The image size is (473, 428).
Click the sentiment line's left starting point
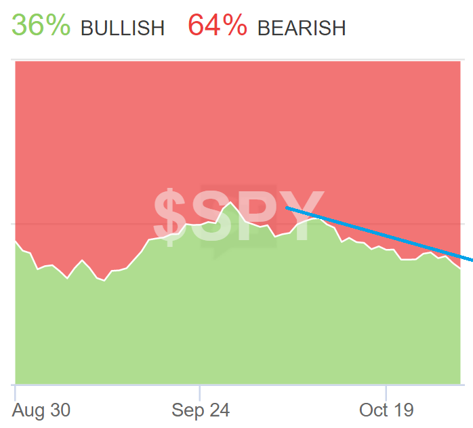[x=16, y=241]
